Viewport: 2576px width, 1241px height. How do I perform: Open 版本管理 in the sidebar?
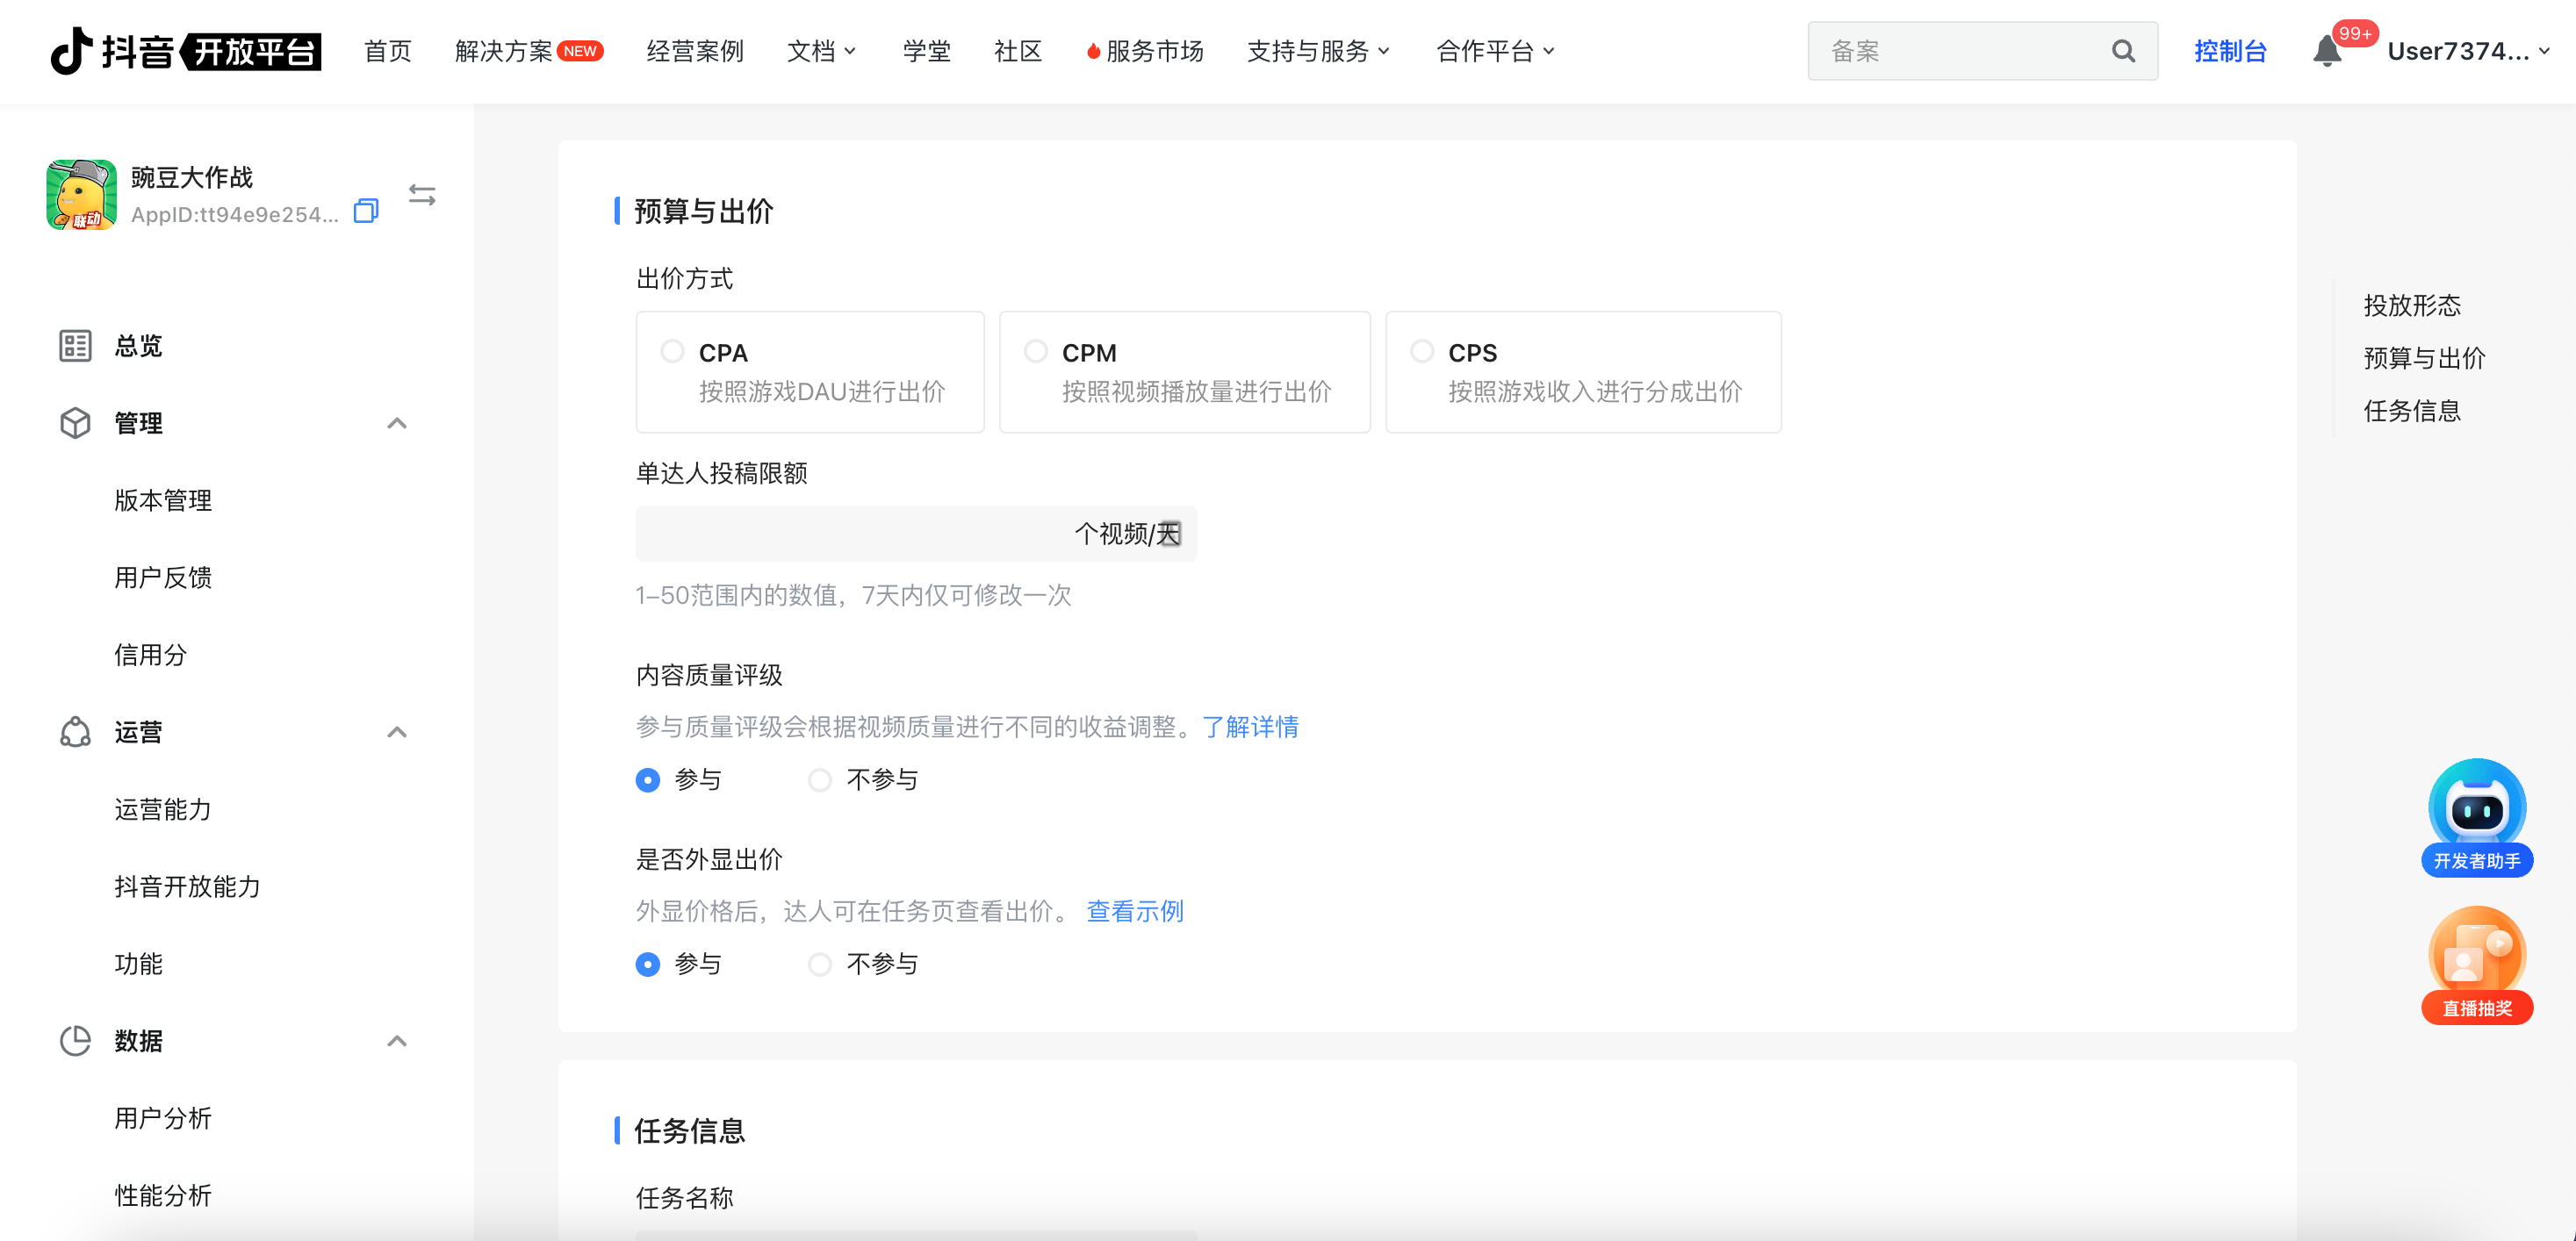(163, 500)
